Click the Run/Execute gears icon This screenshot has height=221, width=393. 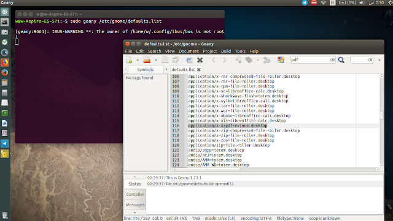[267, 60]
